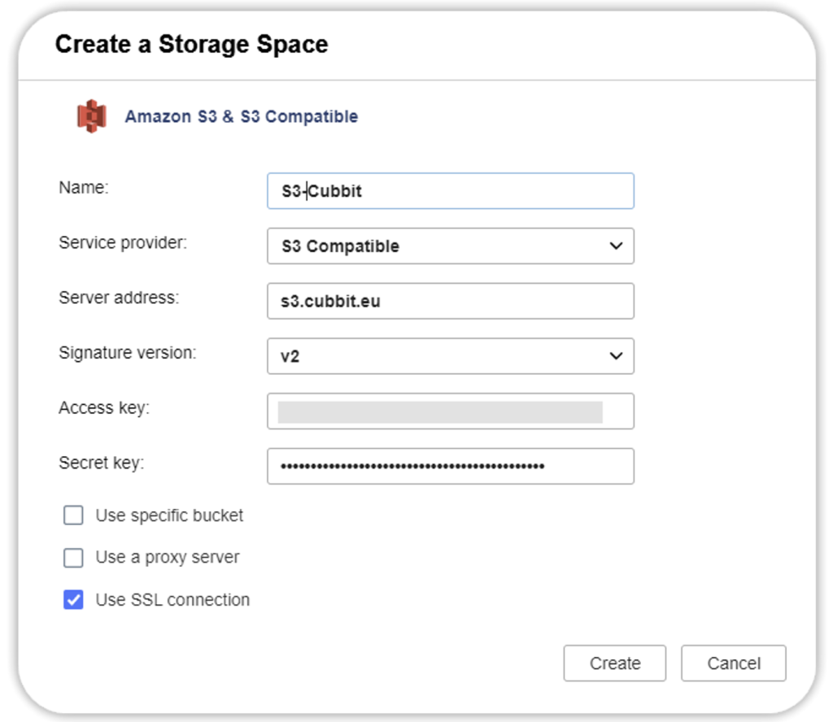Click the Amazon S3 logo icon
833x722 pixels.
click(91, 115)
